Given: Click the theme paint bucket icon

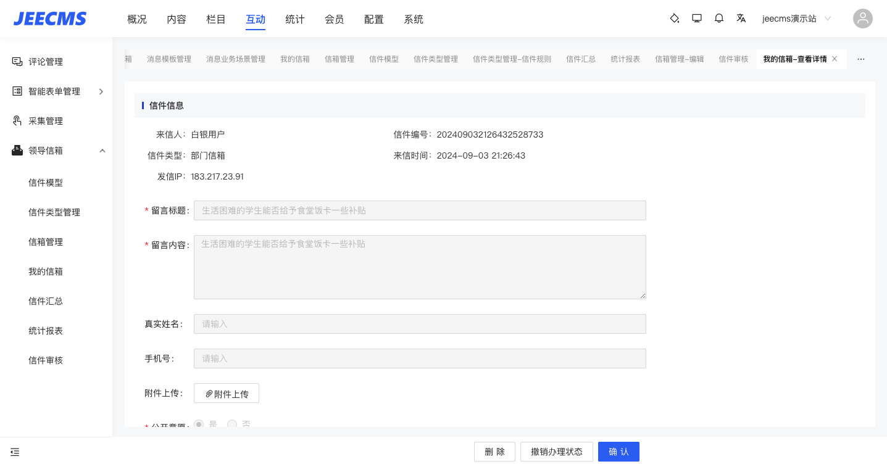Looking at the screenshot, I should point(675,19).
